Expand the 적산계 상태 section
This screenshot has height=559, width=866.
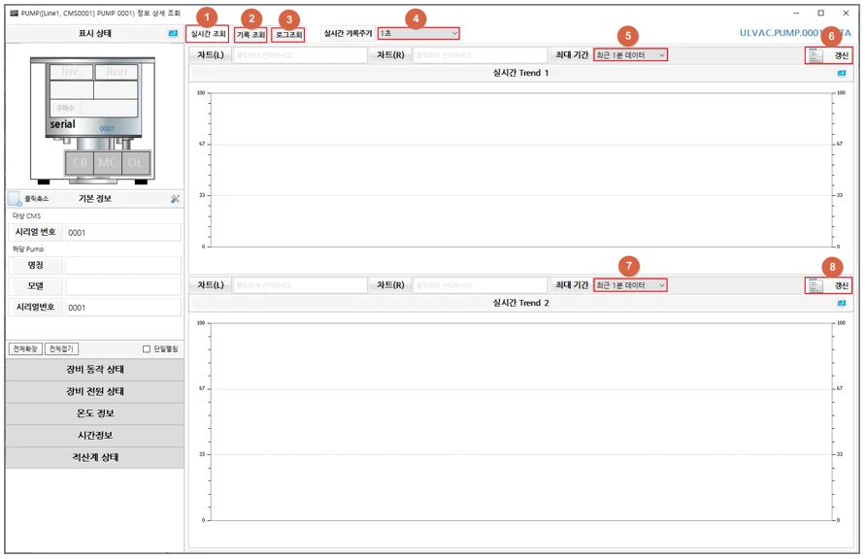point(95,457)
